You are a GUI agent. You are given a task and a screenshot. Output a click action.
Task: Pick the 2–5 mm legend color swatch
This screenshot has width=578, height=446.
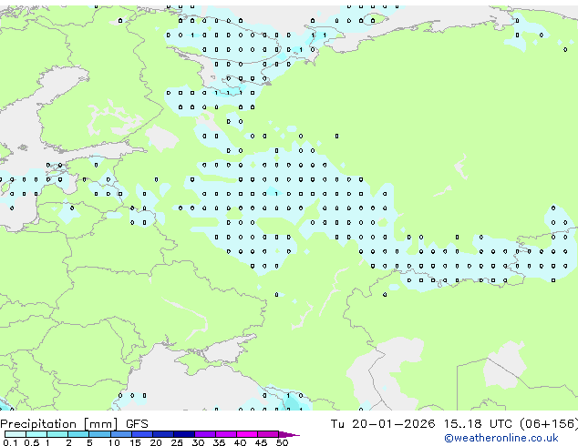[x=78, y=434]
